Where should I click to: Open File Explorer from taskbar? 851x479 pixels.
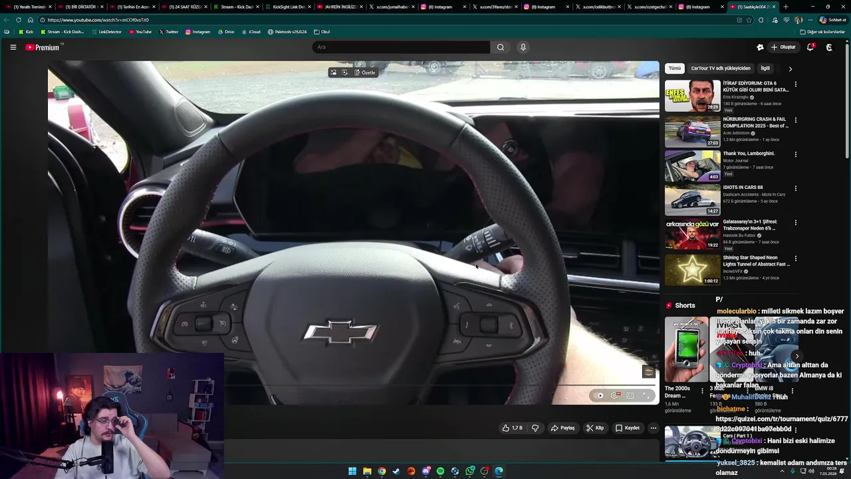pyautogui.click(x=367, y=471)
